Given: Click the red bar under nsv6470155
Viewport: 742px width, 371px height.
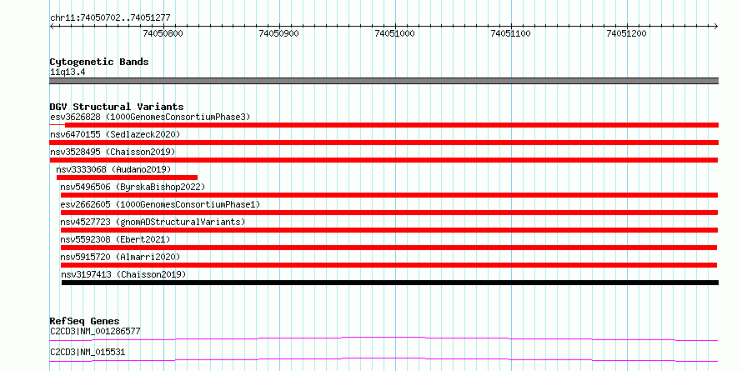Looking at the screenshot, I should pos(384,143).
